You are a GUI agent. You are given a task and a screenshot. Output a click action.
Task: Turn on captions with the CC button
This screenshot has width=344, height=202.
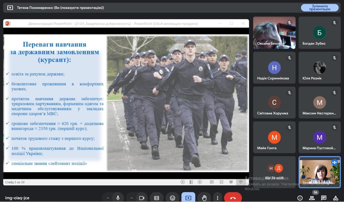[x=157, y=198]
